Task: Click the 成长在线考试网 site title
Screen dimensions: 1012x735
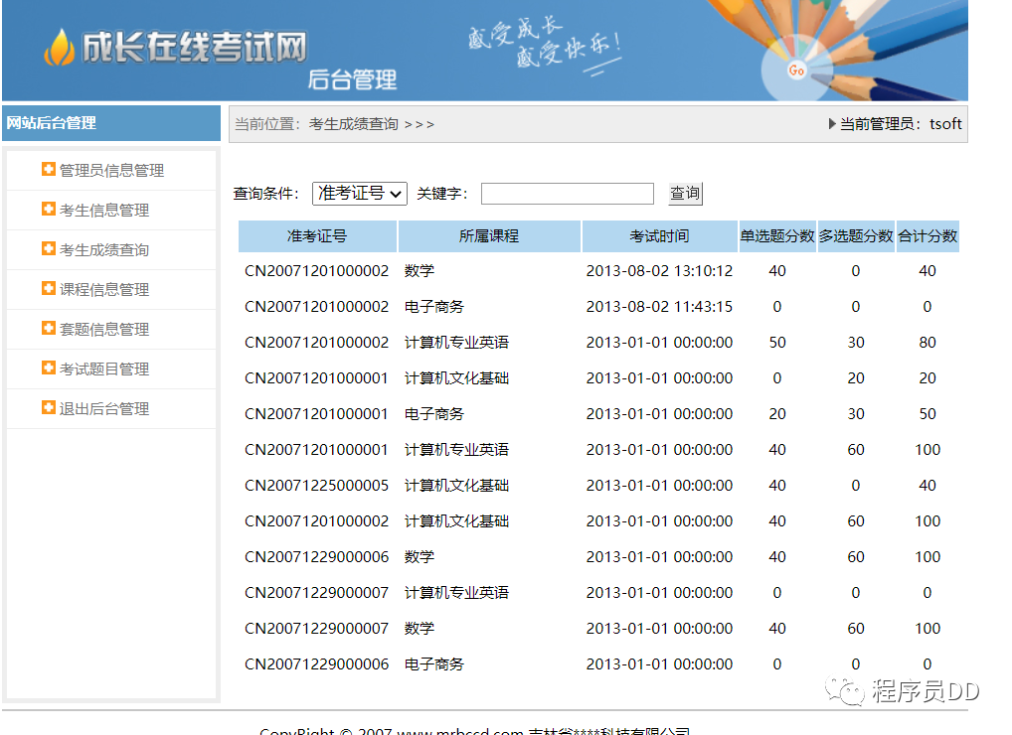Action: pos(194,48)
